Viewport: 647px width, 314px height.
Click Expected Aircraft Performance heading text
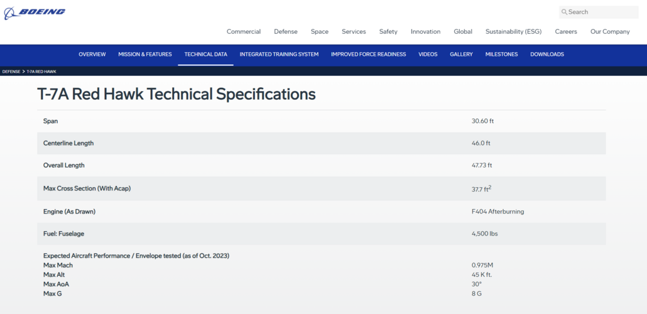click(136, 256)
